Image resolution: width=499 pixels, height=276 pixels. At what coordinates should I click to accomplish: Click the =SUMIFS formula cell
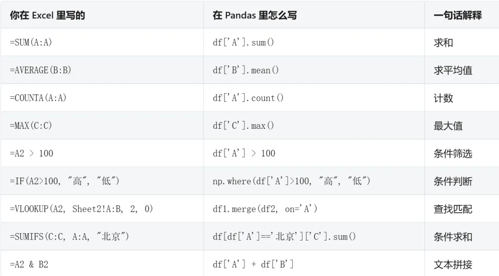point(69,237)
